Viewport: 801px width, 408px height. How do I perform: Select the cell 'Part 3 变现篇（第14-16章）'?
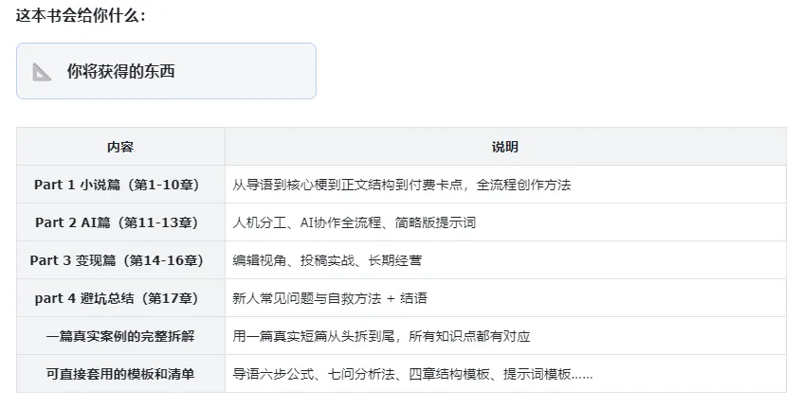(120, 260)
